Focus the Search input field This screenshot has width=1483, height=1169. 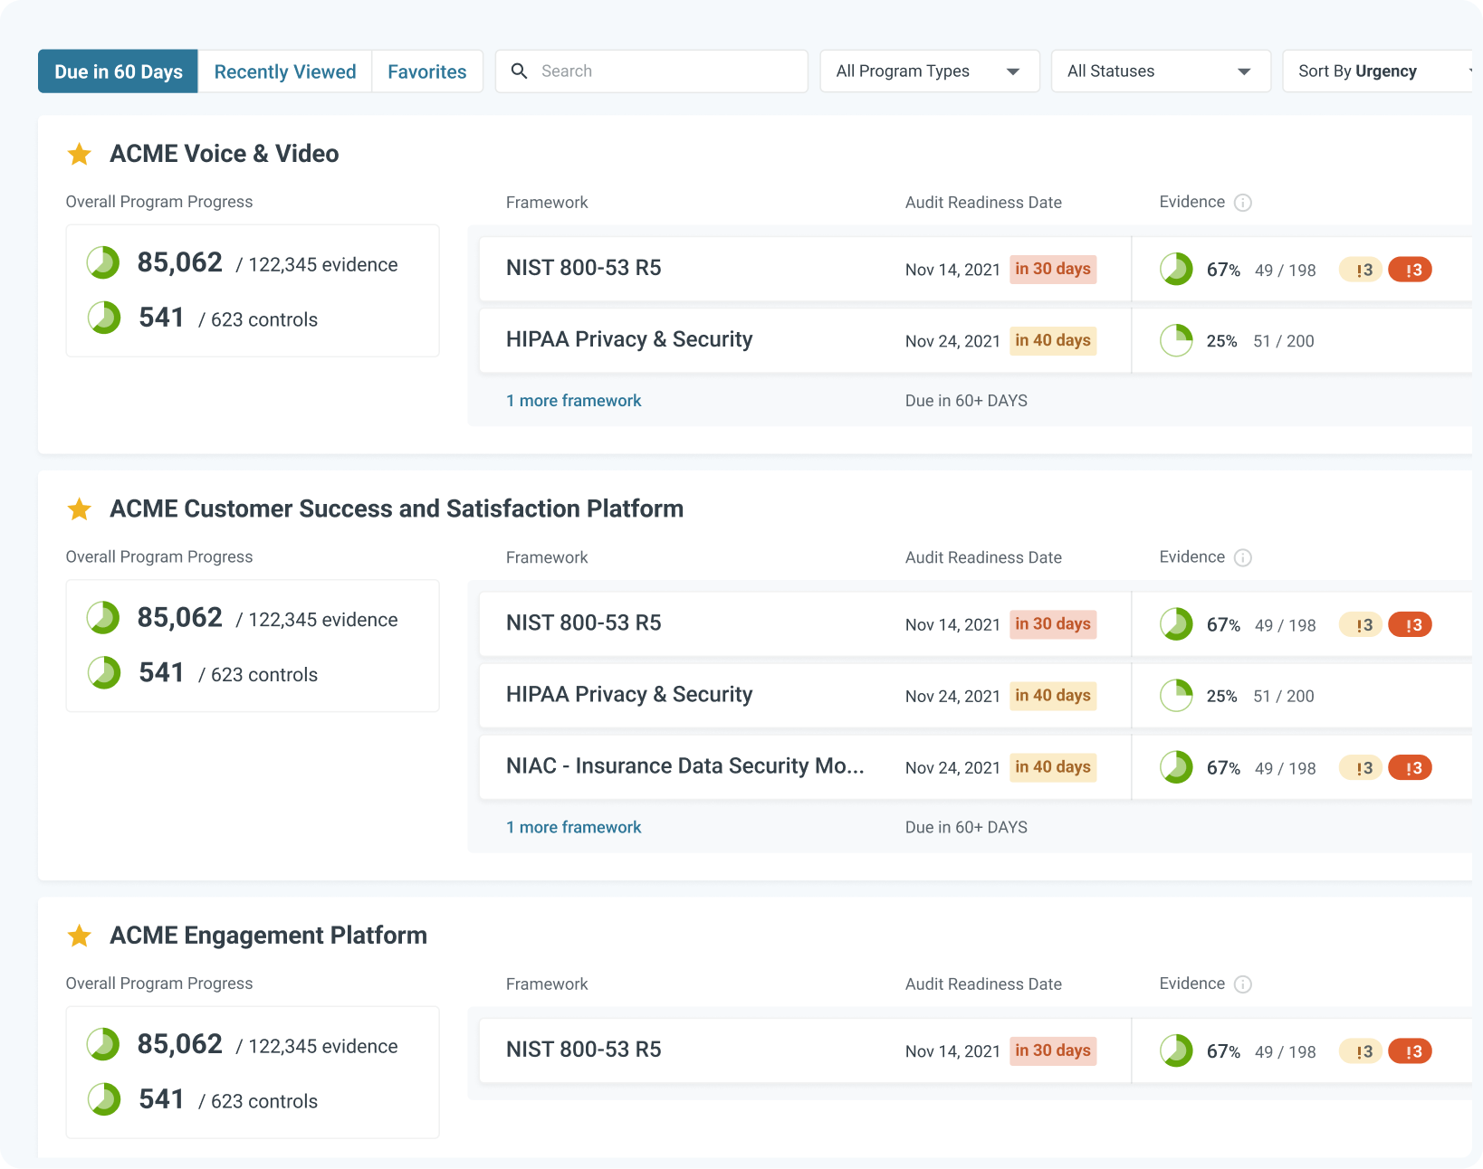tap(651, 71)
